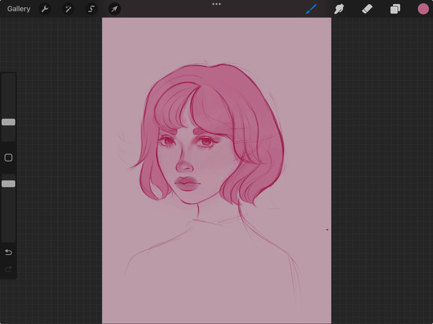Undo the last stroke
The width and height of the screenshot is (433, 324).
[x=8, y=252]
